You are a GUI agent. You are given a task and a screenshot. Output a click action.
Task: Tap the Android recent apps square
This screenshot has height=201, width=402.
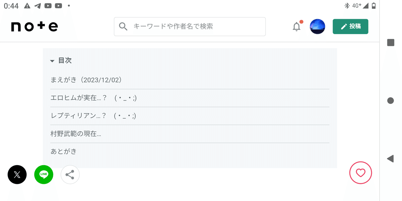[390, 43]
